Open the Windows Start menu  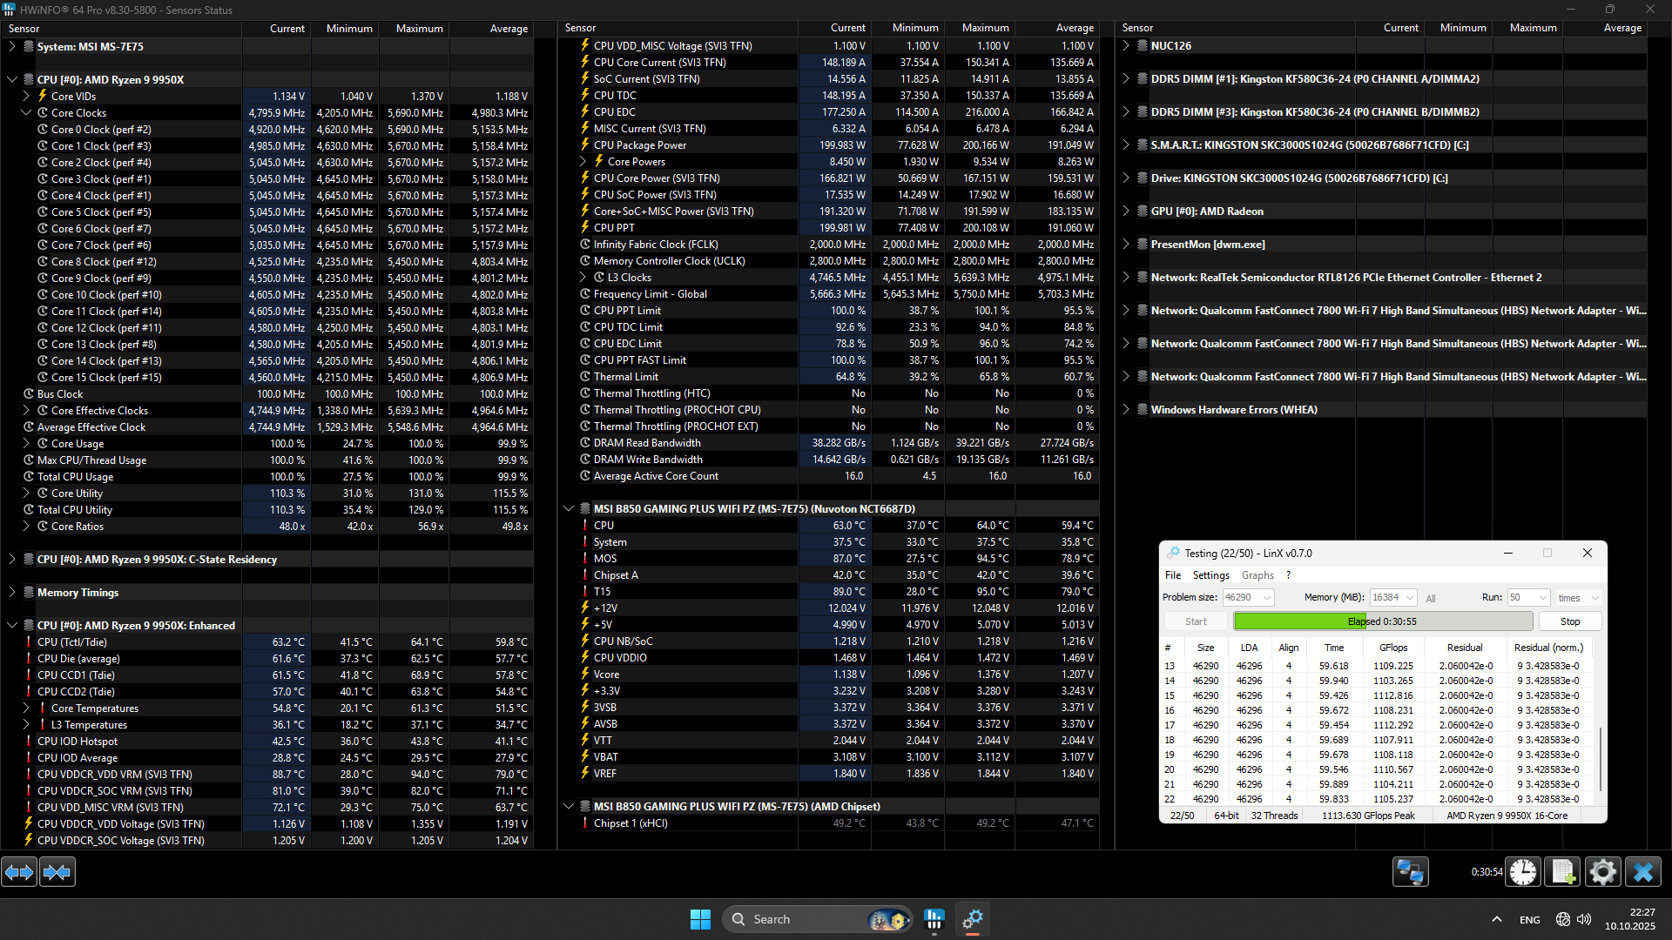coord(700,919)
